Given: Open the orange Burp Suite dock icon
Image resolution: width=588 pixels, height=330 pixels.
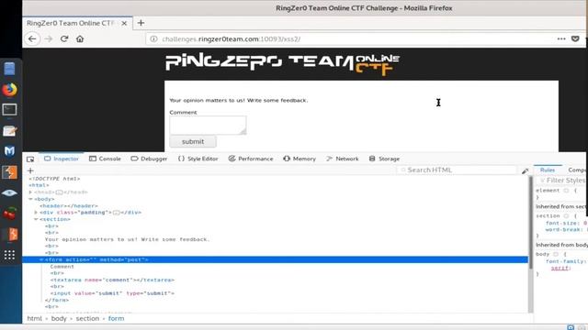Looking at the screenshot, I should pyautogui.click(x=9, y=172).
